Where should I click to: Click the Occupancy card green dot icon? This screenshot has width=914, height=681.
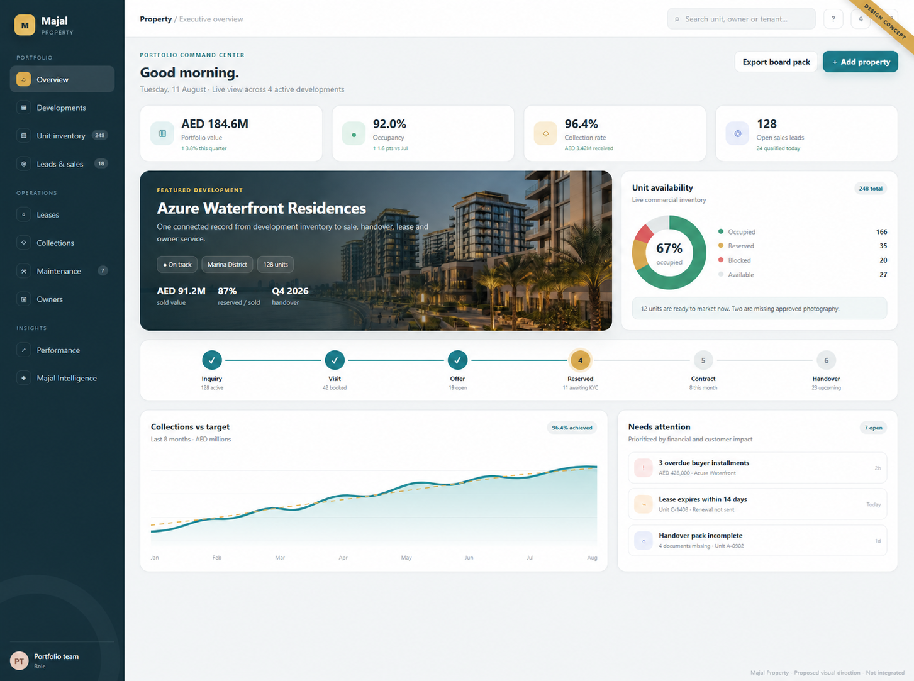pyautogui.click(x=354, y=133)
